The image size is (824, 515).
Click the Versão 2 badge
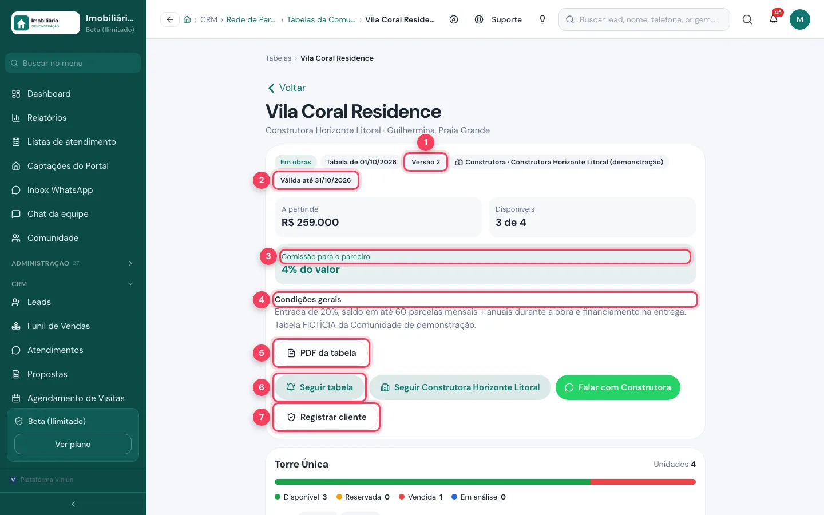(426, 162)
